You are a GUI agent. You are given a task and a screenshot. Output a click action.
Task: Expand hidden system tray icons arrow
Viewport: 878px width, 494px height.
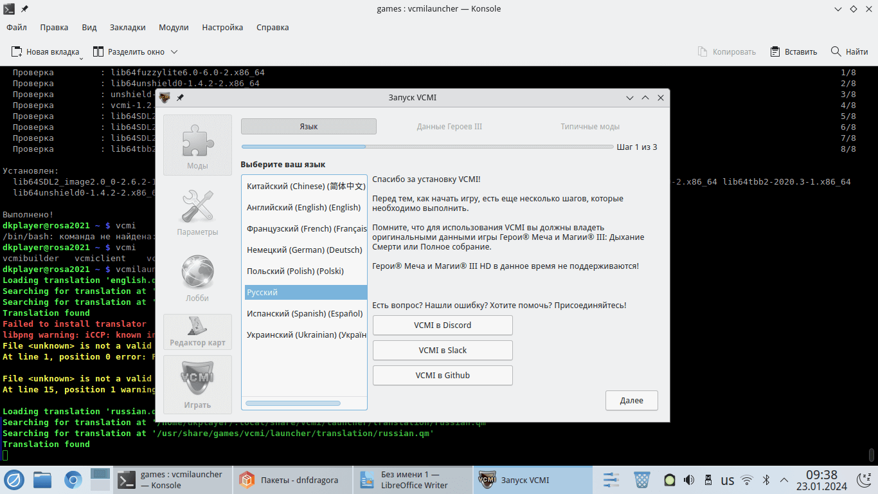(x=784, y=480)
